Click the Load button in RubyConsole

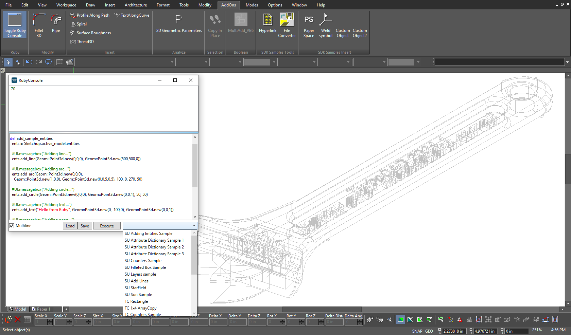coord(70,226)
